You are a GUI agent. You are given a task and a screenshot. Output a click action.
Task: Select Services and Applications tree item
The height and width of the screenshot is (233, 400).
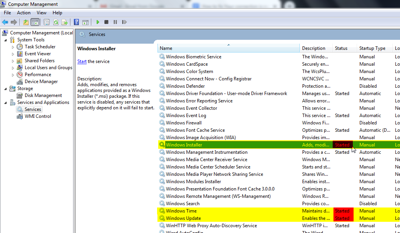tap(43, 102)
